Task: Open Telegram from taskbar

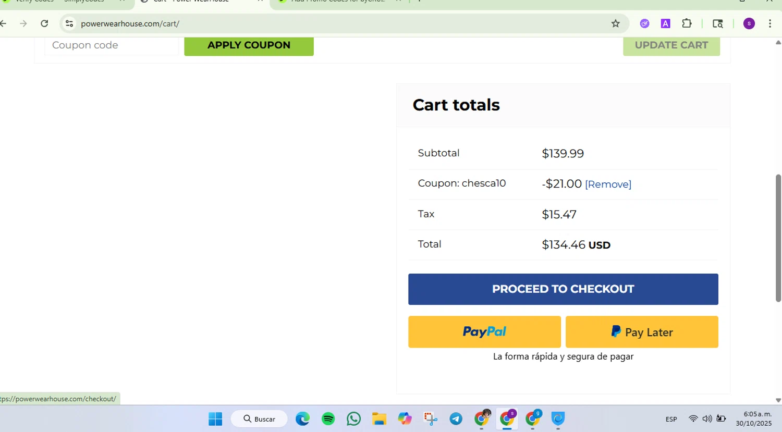Action: (456, 419)
